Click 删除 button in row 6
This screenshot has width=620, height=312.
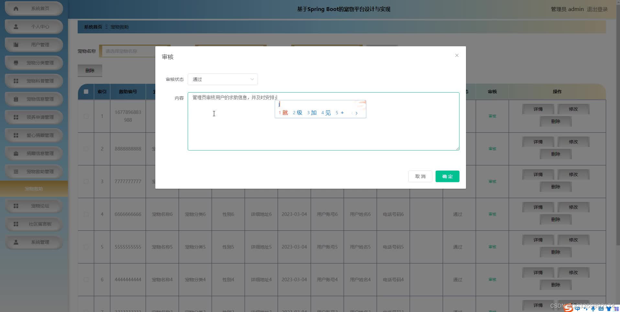(x=556, y=285)
